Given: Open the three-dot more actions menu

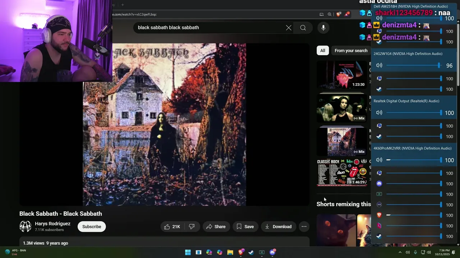Looking at the screenshot, I should click(304, 226).
